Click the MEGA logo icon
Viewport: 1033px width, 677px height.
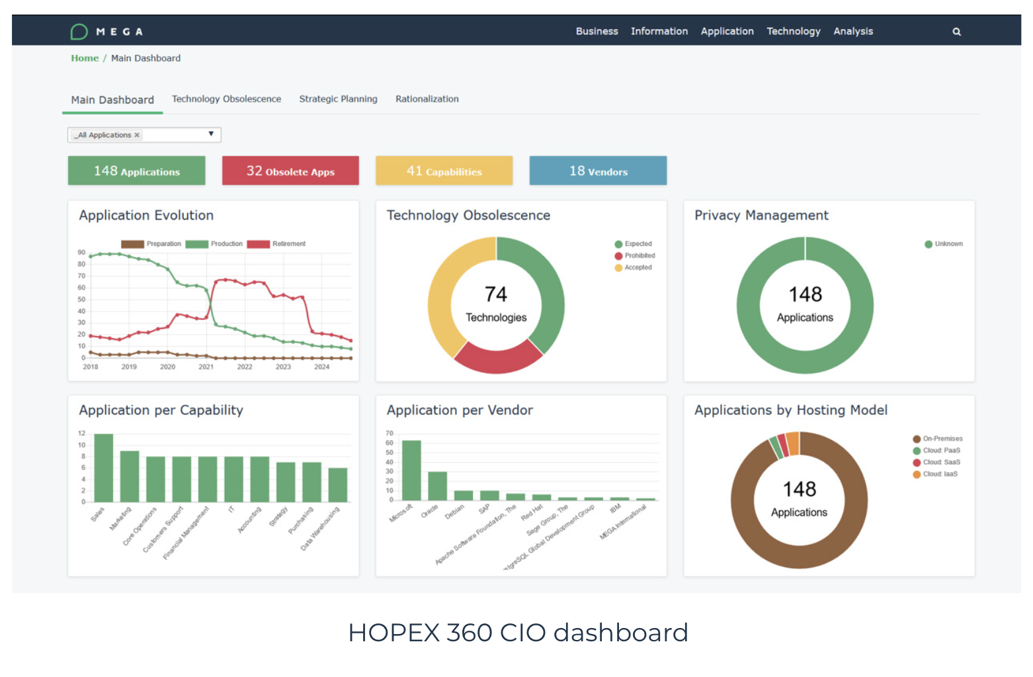(x=79, y=32)
